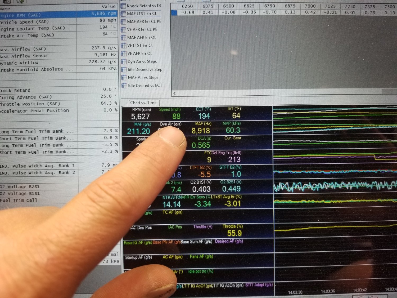Open the Idle Desired vs Step graph icon

(124, 70)
